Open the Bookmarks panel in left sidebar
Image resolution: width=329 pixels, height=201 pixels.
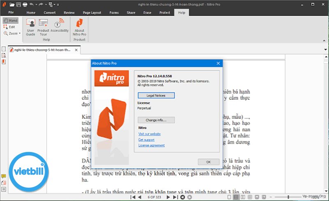tap(4, 62)
